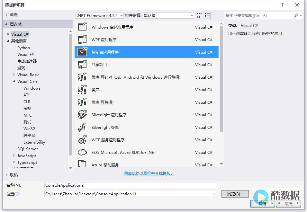Expand the Visual Basic tree node

[x=14, y=75]
